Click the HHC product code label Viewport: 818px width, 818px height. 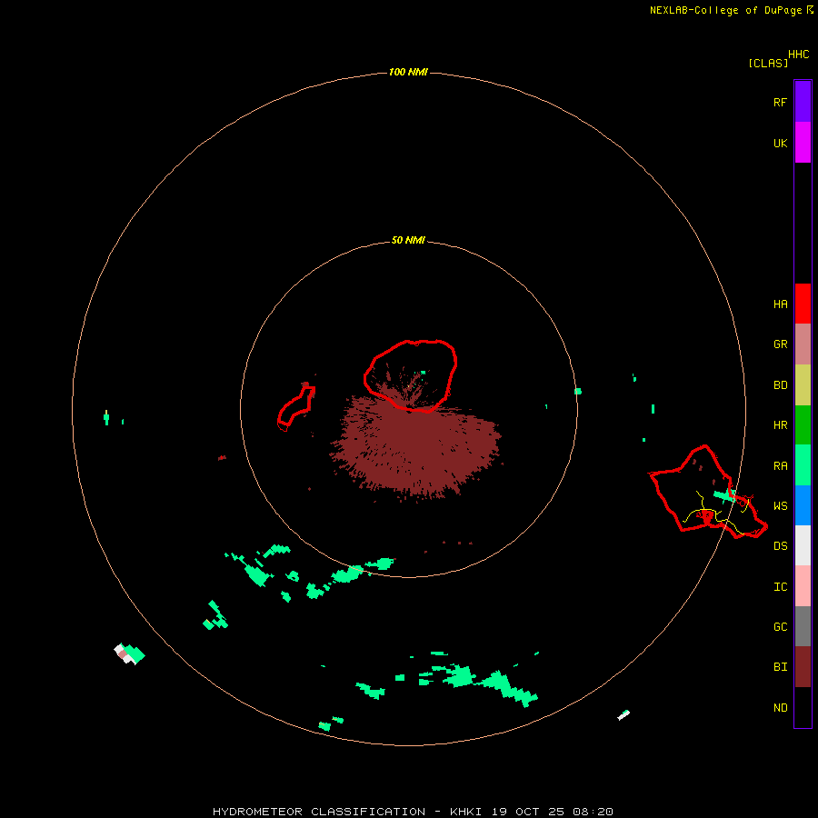pos(798,55)
